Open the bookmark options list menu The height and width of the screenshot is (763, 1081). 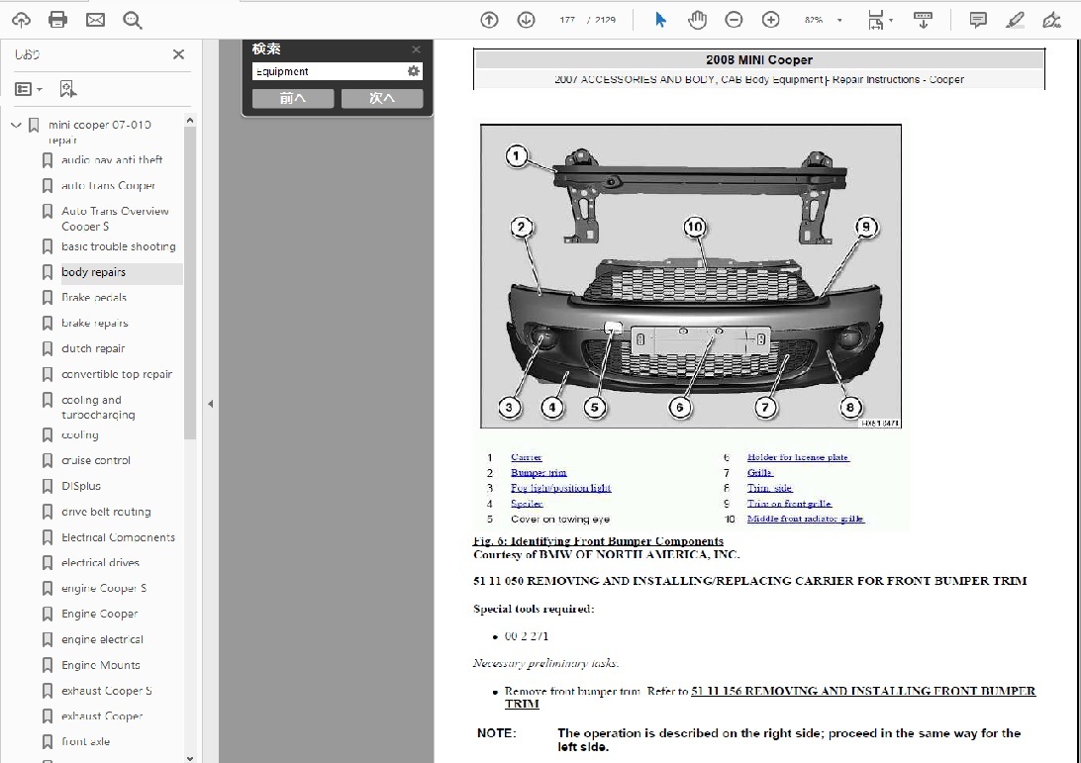tap(29, 89)
